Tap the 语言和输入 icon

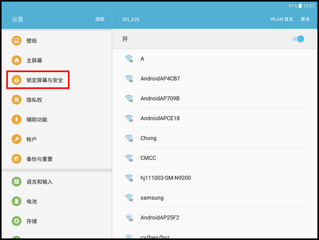coord(16,182)
